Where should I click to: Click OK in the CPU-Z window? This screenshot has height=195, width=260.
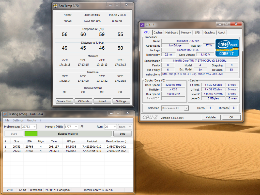tap(231, 117)
